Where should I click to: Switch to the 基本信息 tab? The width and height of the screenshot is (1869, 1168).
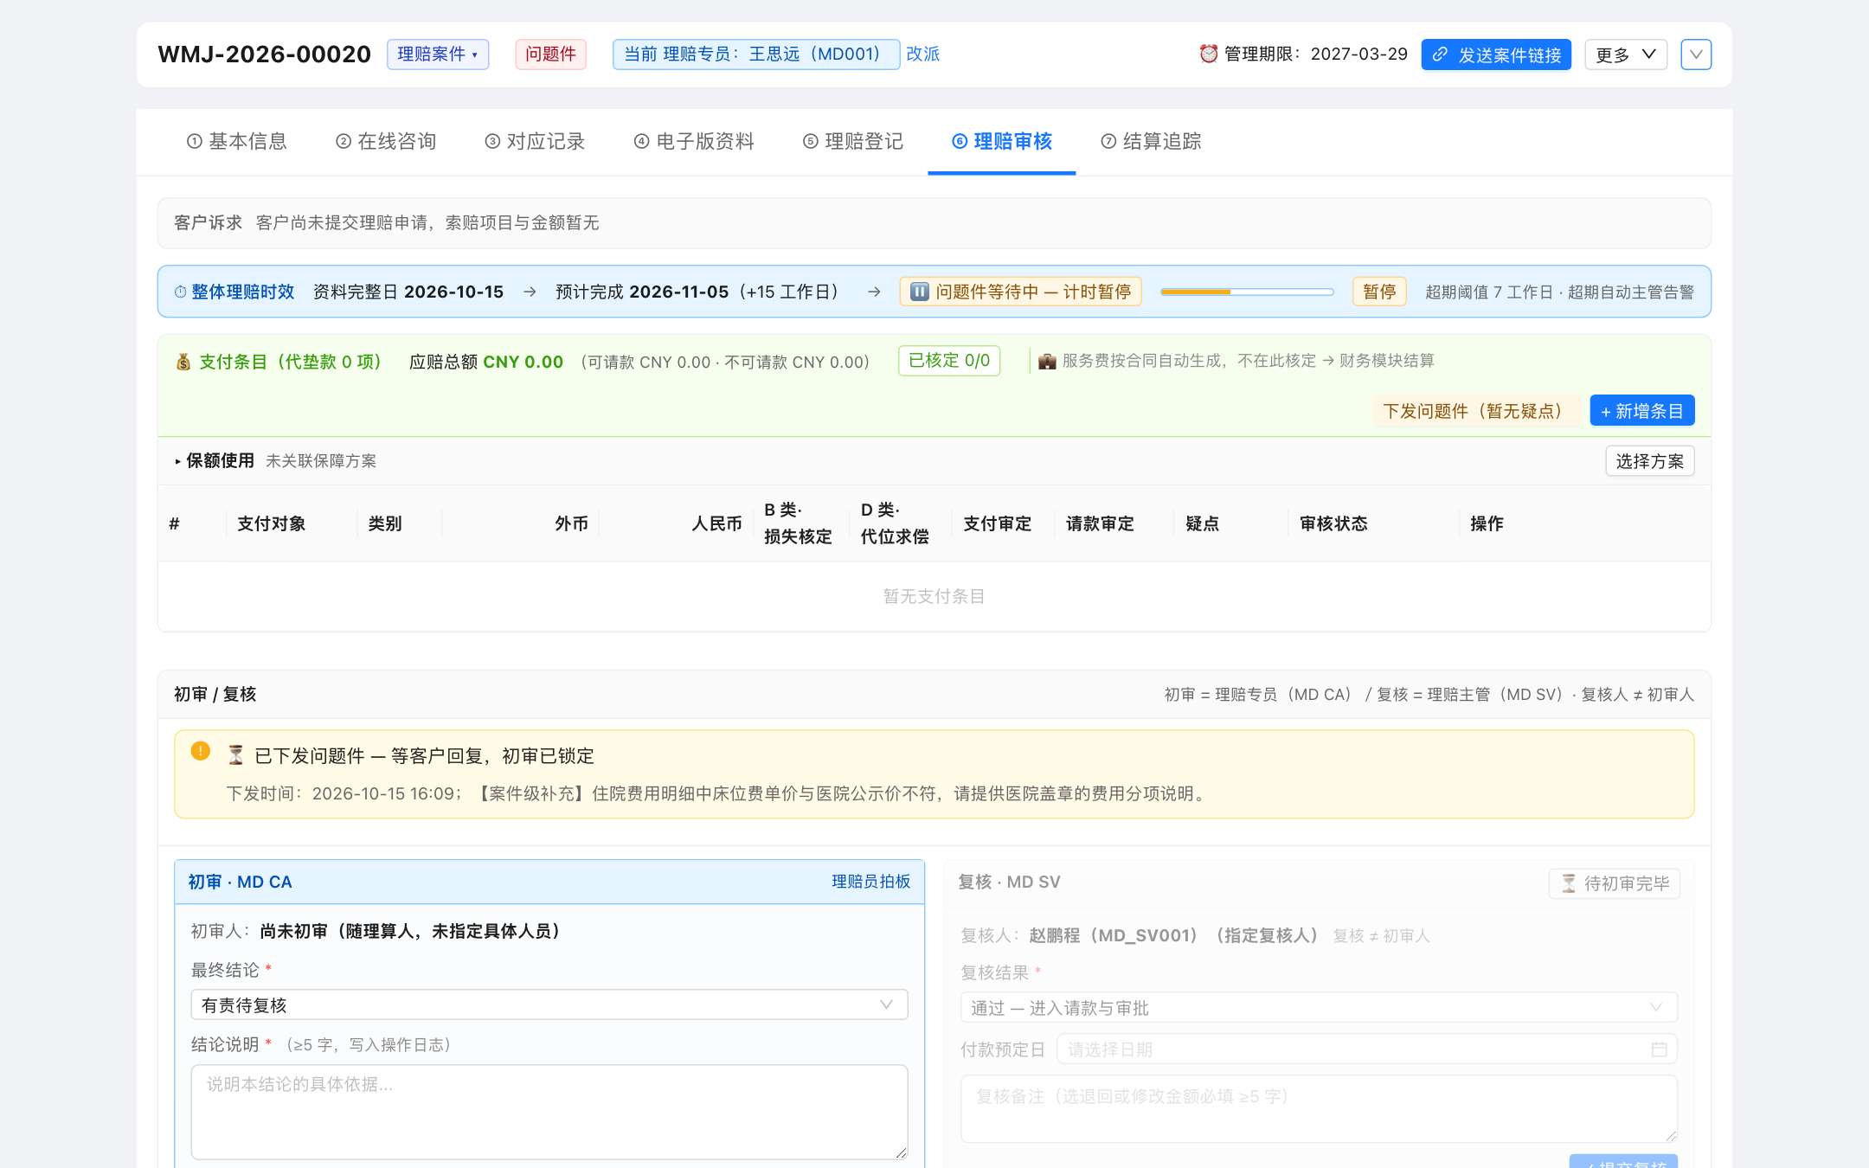[237, 141]
